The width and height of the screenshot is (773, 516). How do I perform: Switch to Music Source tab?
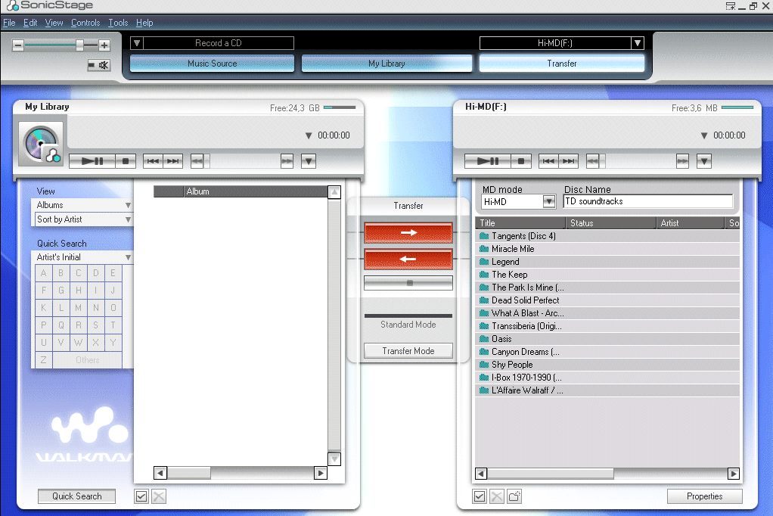(212, 64)
